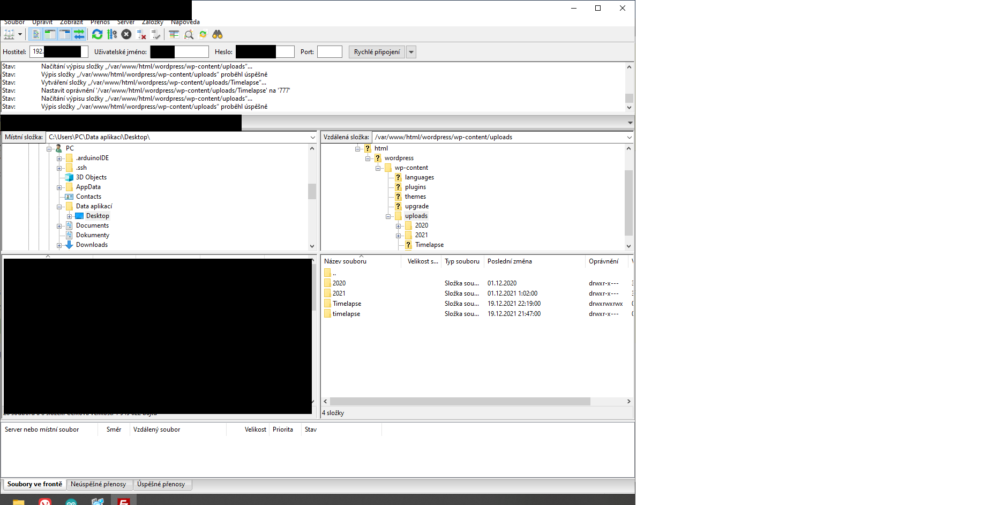Open the Místní složka path dropdown
Image resolution: width=981 pixels, height=505 pixels.
[x=312, y=137]
